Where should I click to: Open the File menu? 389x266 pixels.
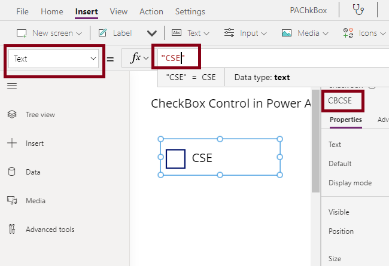pos(22,11)
